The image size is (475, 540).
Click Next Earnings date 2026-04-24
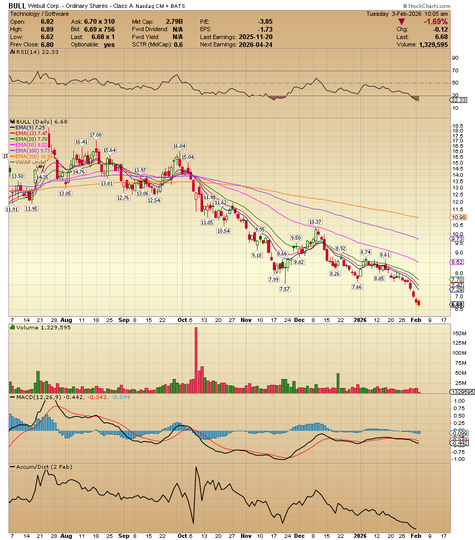pos(255,44)
